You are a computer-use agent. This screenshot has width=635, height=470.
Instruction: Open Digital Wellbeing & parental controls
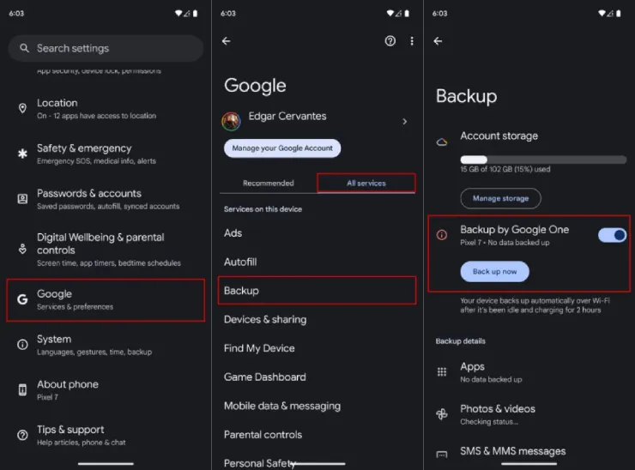coord(106,250)
